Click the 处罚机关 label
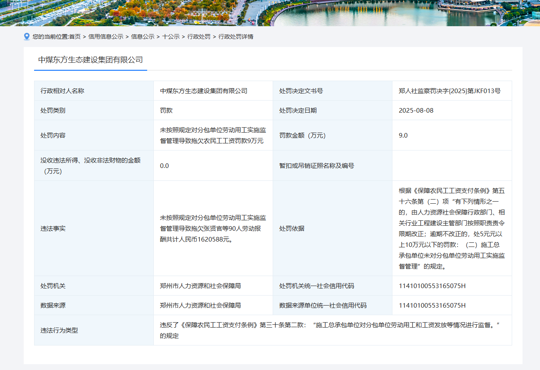The height and width of the screenshot is (370, 540). point(53,286)
